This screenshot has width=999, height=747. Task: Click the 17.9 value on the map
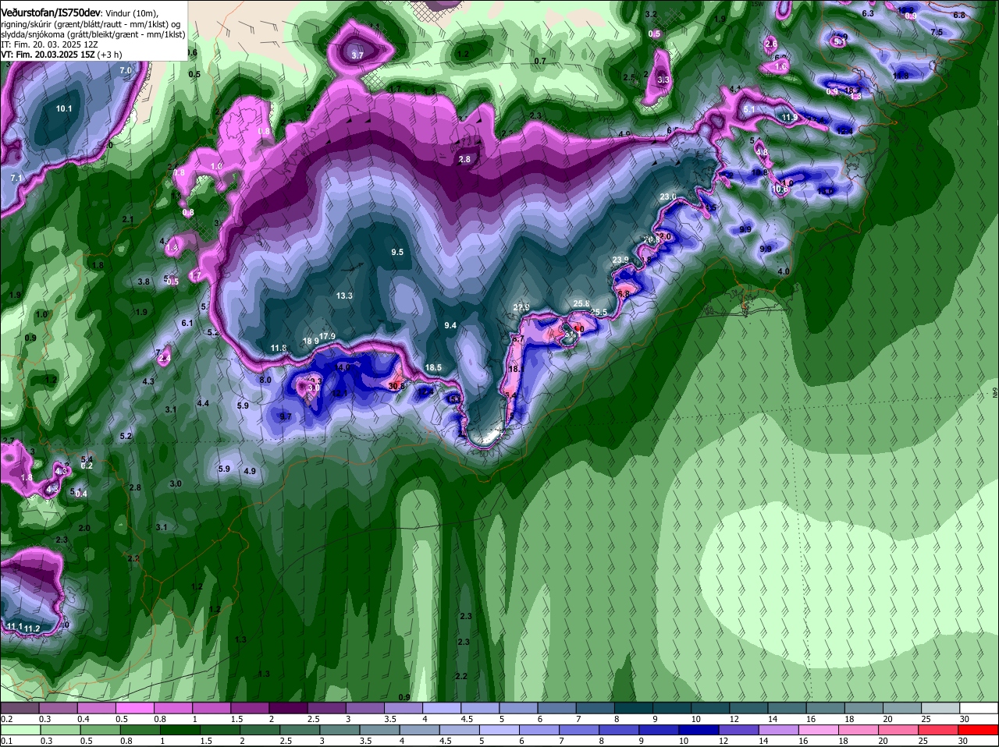tap(327, 336)
